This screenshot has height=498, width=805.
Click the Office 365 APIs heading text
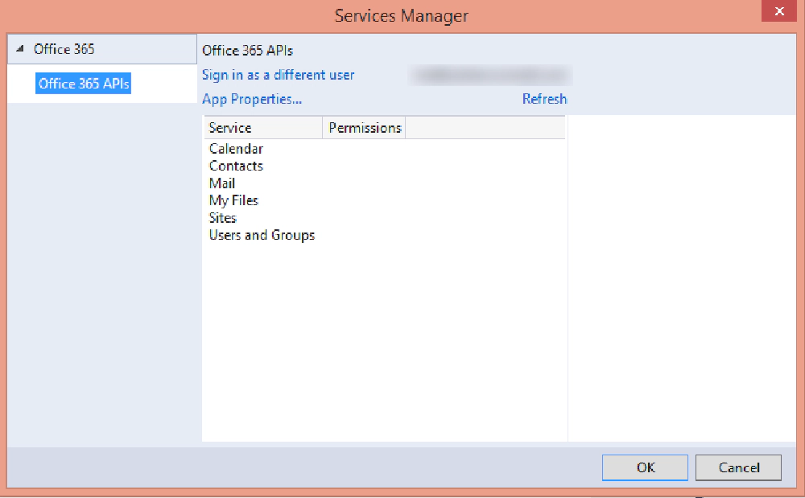click(x=247, y=51)
